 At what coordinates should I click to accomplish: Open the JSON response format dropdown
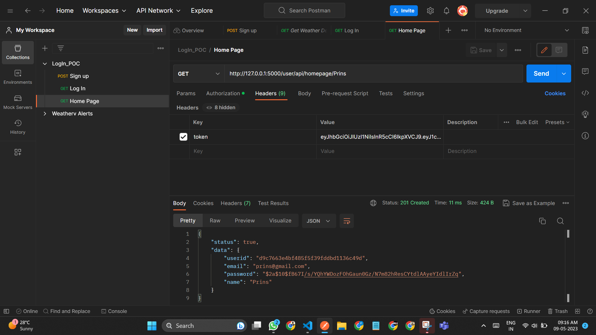318,221
